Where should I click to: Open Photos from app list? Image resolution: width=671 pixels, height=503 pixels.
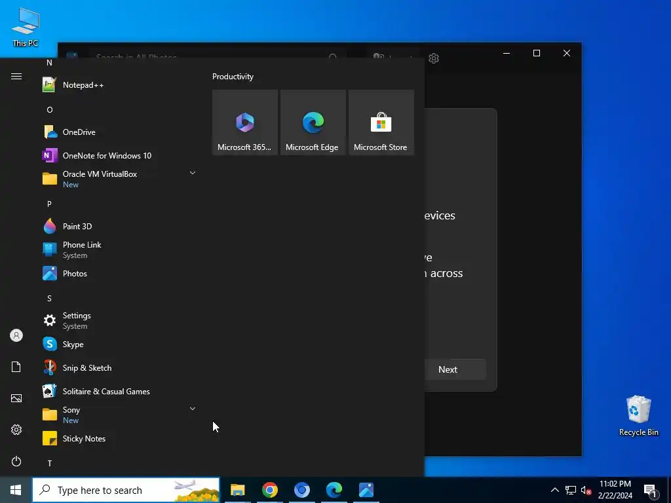[118, 273]
